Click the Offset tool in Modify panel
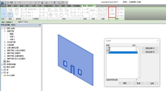The height and width of the screenshot is (91, 166). (x=56, y=10)
